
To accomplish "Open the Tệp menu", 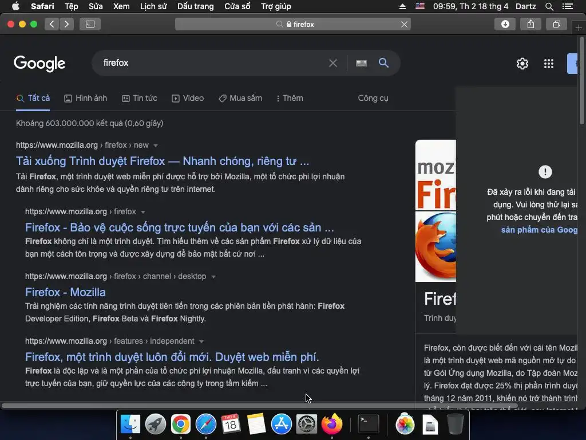I will [x=72, y=6].
